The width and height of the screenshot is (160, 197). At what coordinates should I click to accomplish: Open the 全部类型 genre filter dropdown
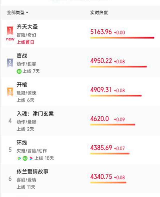pyautogui.click(x=18, y=13)
